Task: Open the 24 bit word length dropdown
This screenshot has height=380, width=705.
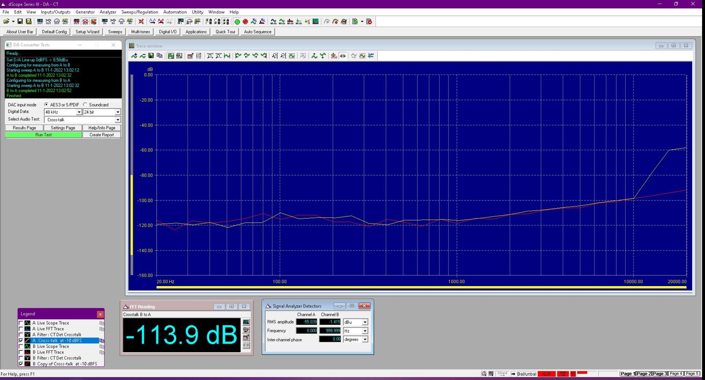Action: coord(117,112)
